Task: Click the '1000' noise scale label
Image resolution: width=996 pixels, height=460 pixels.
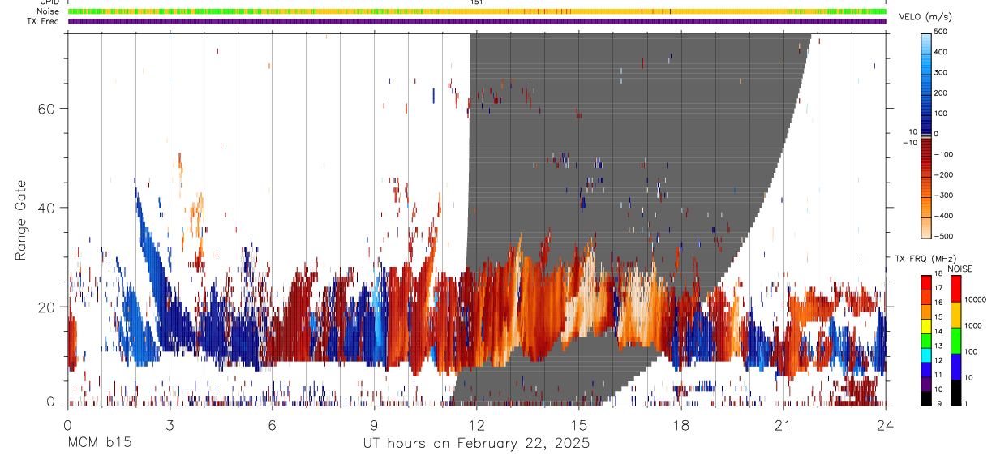Action: click(x=974, y=326)
